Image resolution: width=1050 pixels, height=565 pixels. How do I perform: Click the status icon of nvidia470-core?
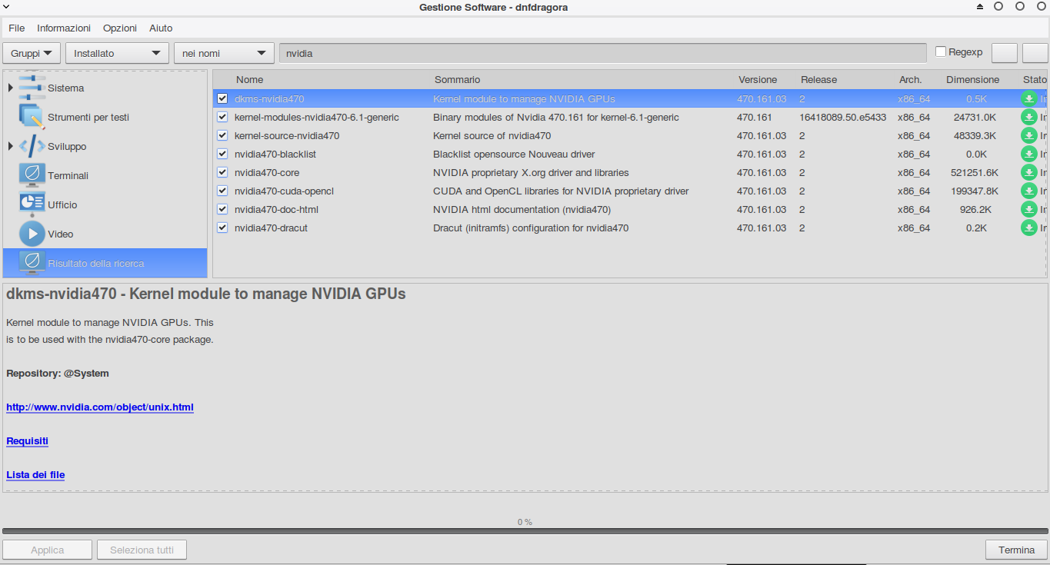[x=1028, y=172]
